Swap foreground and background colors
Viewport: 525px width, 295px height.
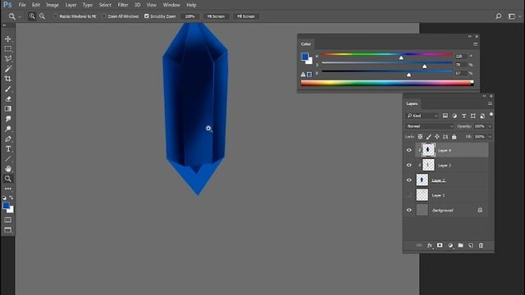click(x=11, y=197)
